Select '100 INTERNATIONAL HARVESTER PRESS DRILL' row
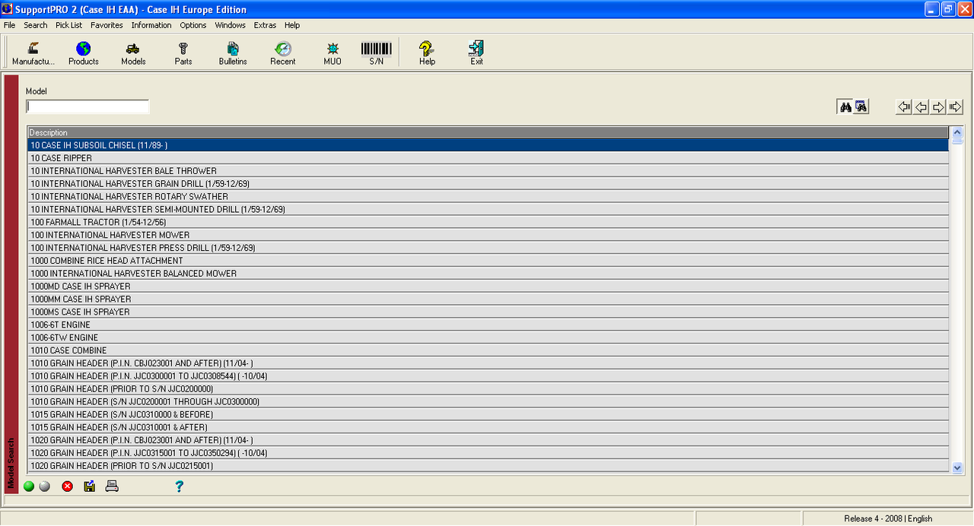Image resolution: width=974 pixels, height=526 pixels. (489, 248)
